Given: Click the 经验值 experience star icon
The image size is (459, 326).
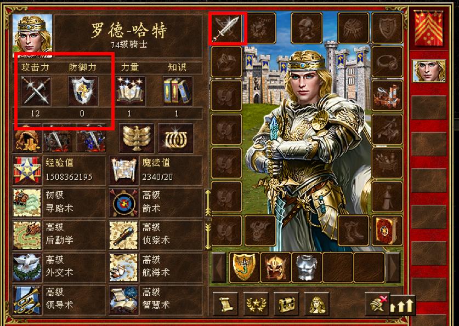Looking at the screenshot, I should [27, 170].
